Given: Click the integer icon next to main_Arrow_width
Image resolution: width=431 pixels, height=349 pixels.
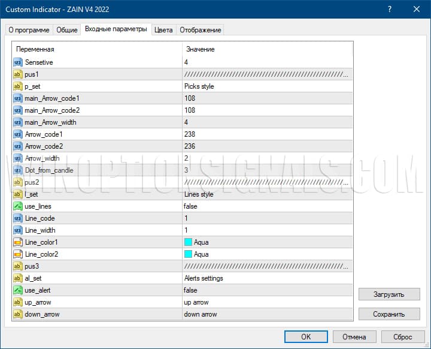Looking at the screenshot, I should [x=17, y=122].
